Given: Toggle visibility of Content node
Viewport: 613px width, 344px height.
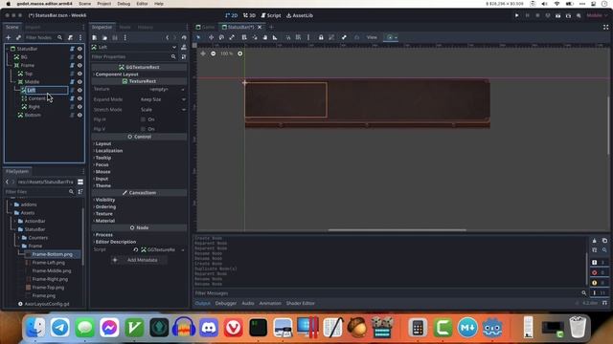Looking at the screenshot, I should [79, 98].
